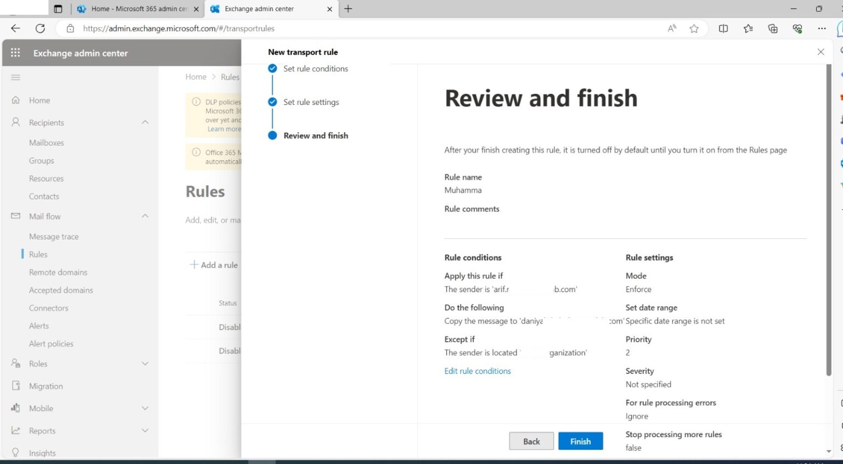The width and height of the screenshot is (843, 464).
Task: Open Rules in Mail flow
Action: pos(38,254)
